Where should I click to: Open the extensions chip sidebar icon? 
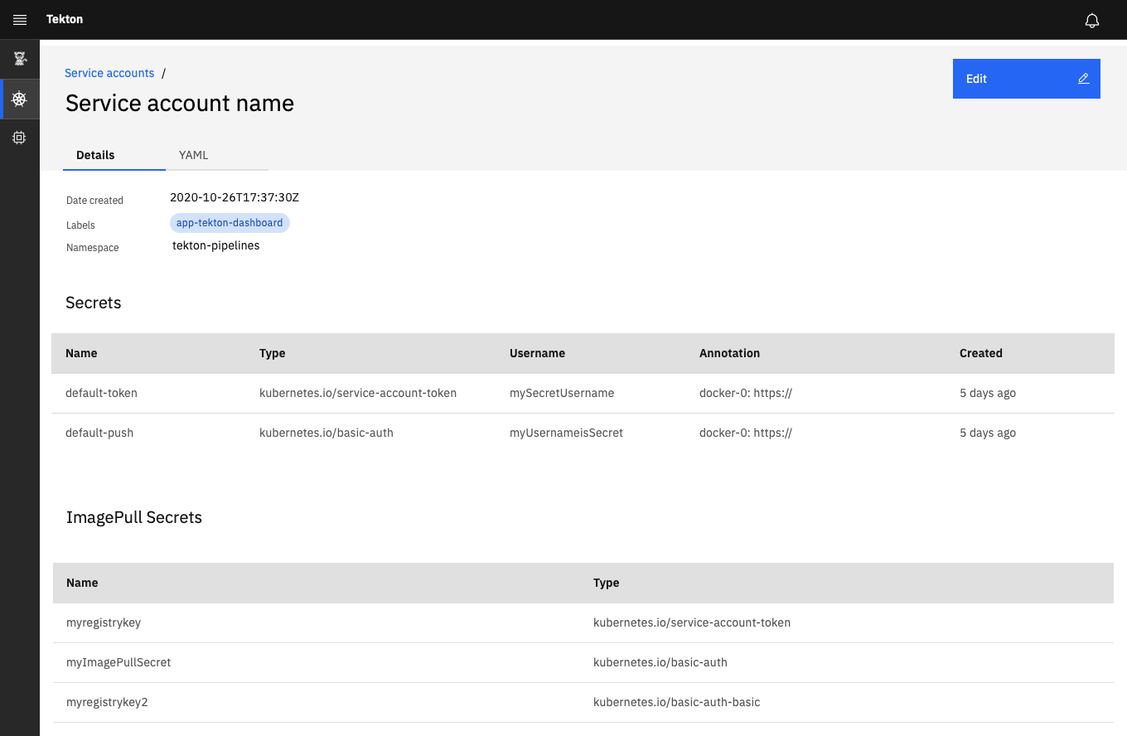tap(19, 137)
